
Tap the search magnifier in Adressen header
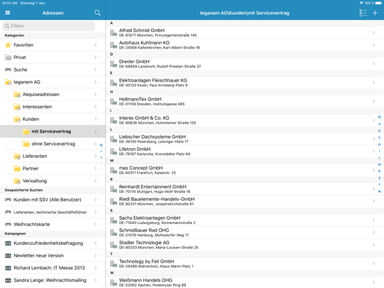(97, 13)
